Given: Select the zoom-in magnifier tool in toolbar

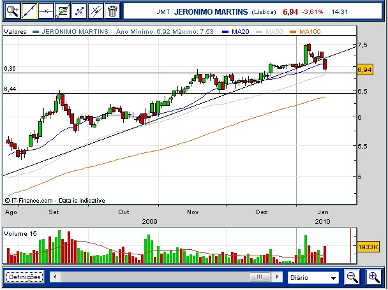Looking at the screenshot, I should point(13,11).
